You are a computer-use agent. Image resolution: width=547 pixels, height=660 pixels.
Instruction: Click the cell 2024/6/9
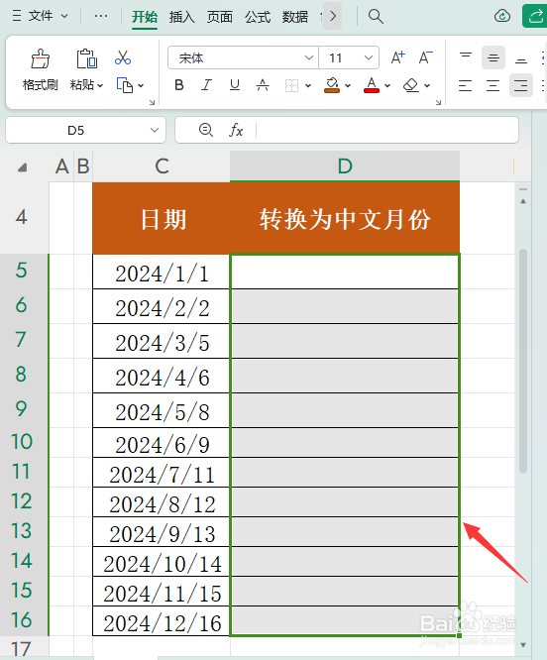162,443
